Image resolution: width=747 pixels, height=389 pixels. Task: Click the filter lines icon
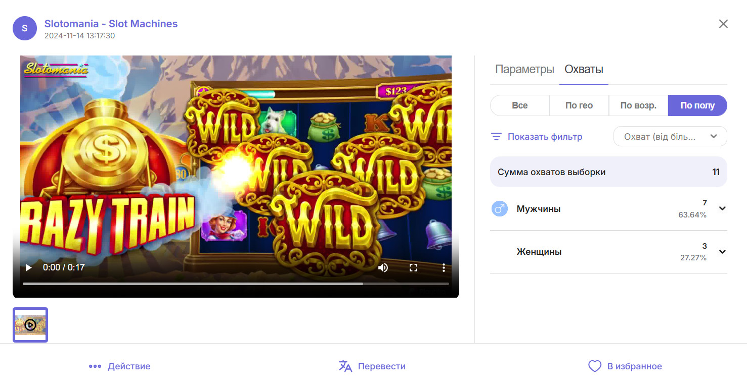[x=497, y=137]
